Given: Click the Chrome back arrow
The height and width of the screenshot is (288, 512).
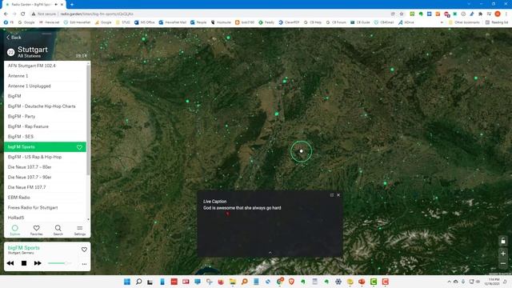Looking at the screenshot, I should (6, 14).
